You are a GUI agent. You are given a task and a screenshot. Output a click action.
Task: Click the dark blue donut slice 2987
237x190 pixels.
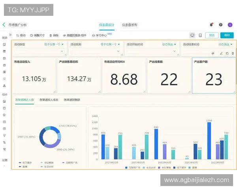[41, 137]
